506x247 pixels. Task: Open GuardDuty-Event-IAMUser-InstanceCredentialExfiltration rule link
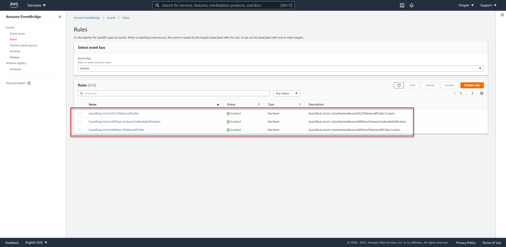(124, 122)
